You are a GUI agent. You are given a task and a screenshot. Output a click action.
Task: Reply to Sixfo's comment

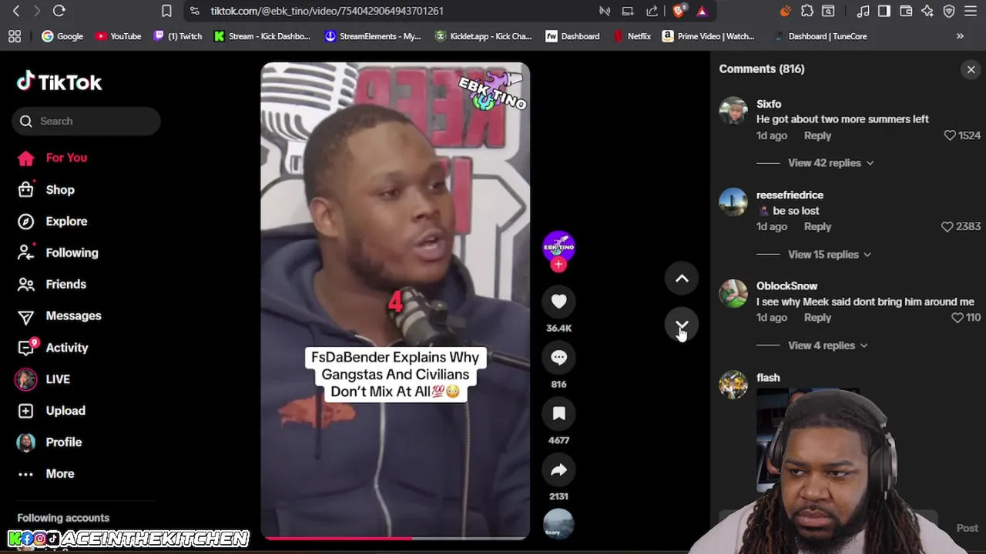pyautogui.click(x=817, y=135)
